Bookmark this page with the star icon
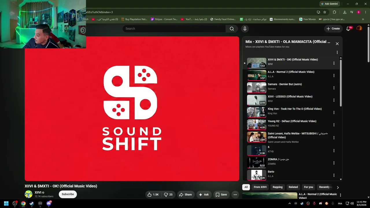The height and width of the screenshot is (208, 370). tap(325, 12)
